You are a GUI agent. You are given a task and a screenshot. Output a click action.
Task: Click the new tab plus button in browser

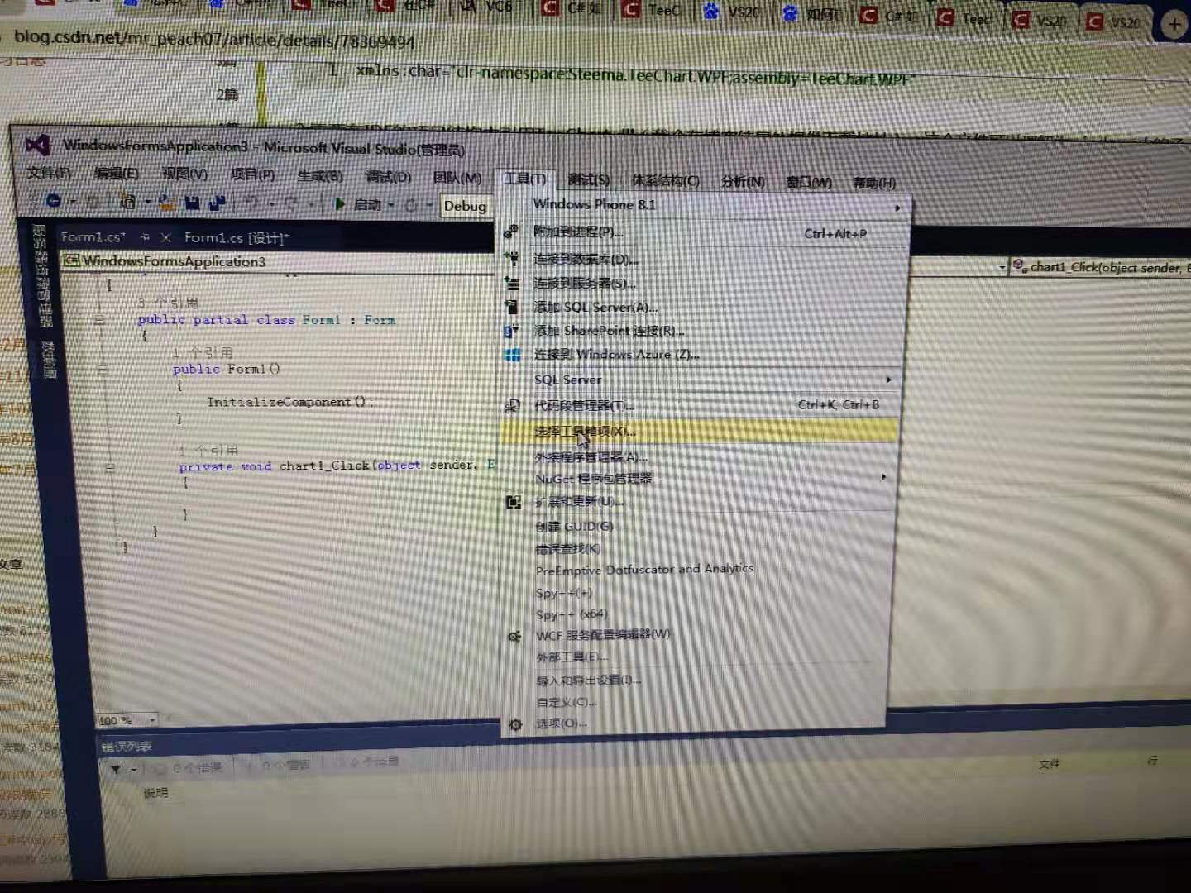tap(1174, 23)
